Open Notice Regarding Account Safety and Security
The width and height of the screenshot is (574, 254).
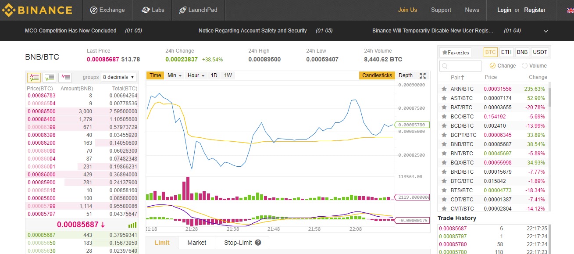(253, 31)
